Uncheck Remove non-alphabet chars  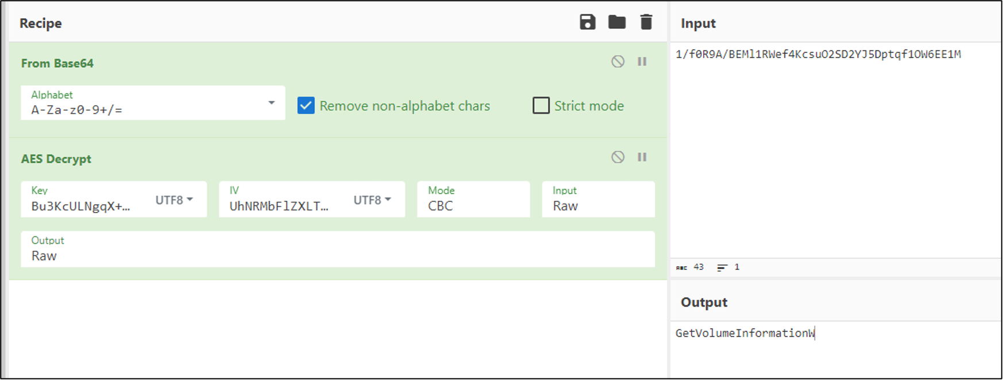click(306, 106)
